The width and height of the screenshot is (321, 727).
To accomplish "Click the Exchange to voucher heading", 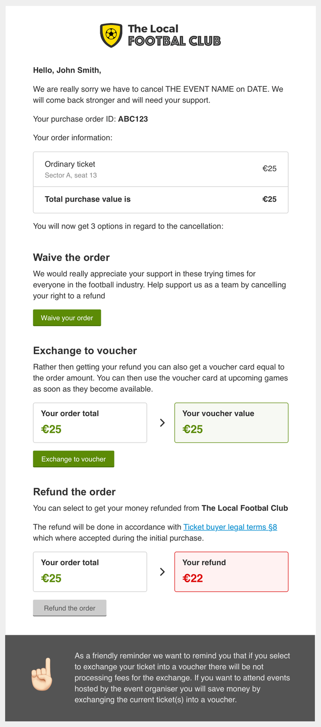I will coord(85,351).
